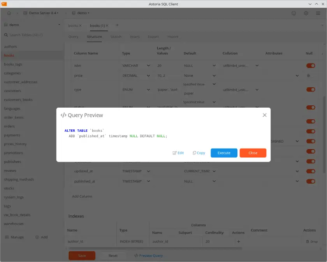Click the magnifier icon beside Search Tables
This screenshot has height=262, width=327.
point(6,35)
